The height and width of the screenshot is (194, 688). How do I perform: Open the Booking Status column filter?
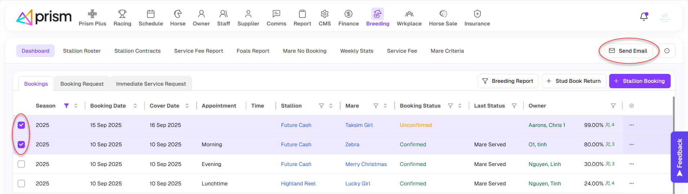(x=450, y=106)
